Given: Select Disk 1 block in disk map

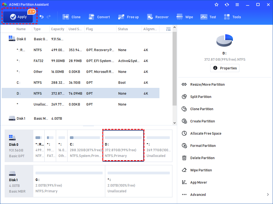Looking at the screenshot, I should [x=19, y=181].
